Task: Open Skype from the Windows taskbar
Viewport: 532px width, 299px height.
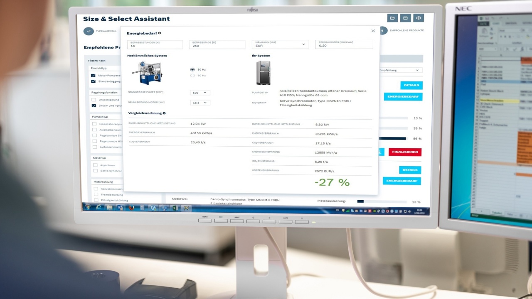Action: pos(153,207)
